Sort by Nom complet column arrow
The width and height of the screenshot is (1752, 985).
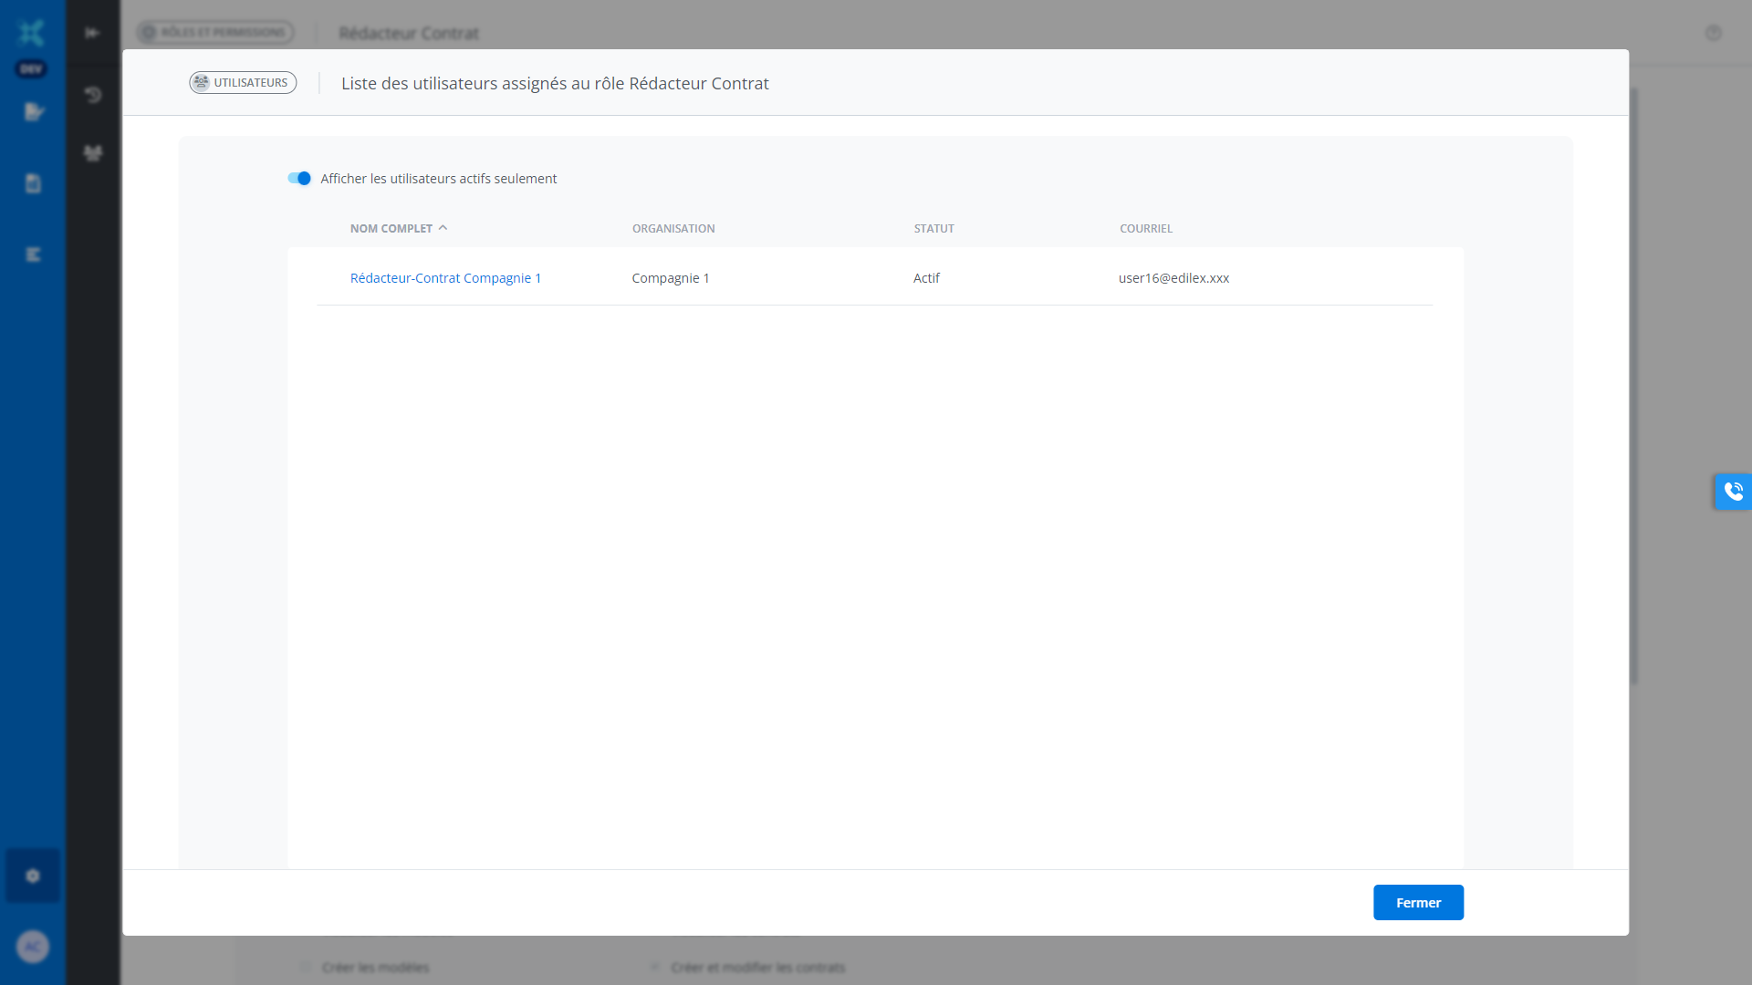(x=443, y=228)
